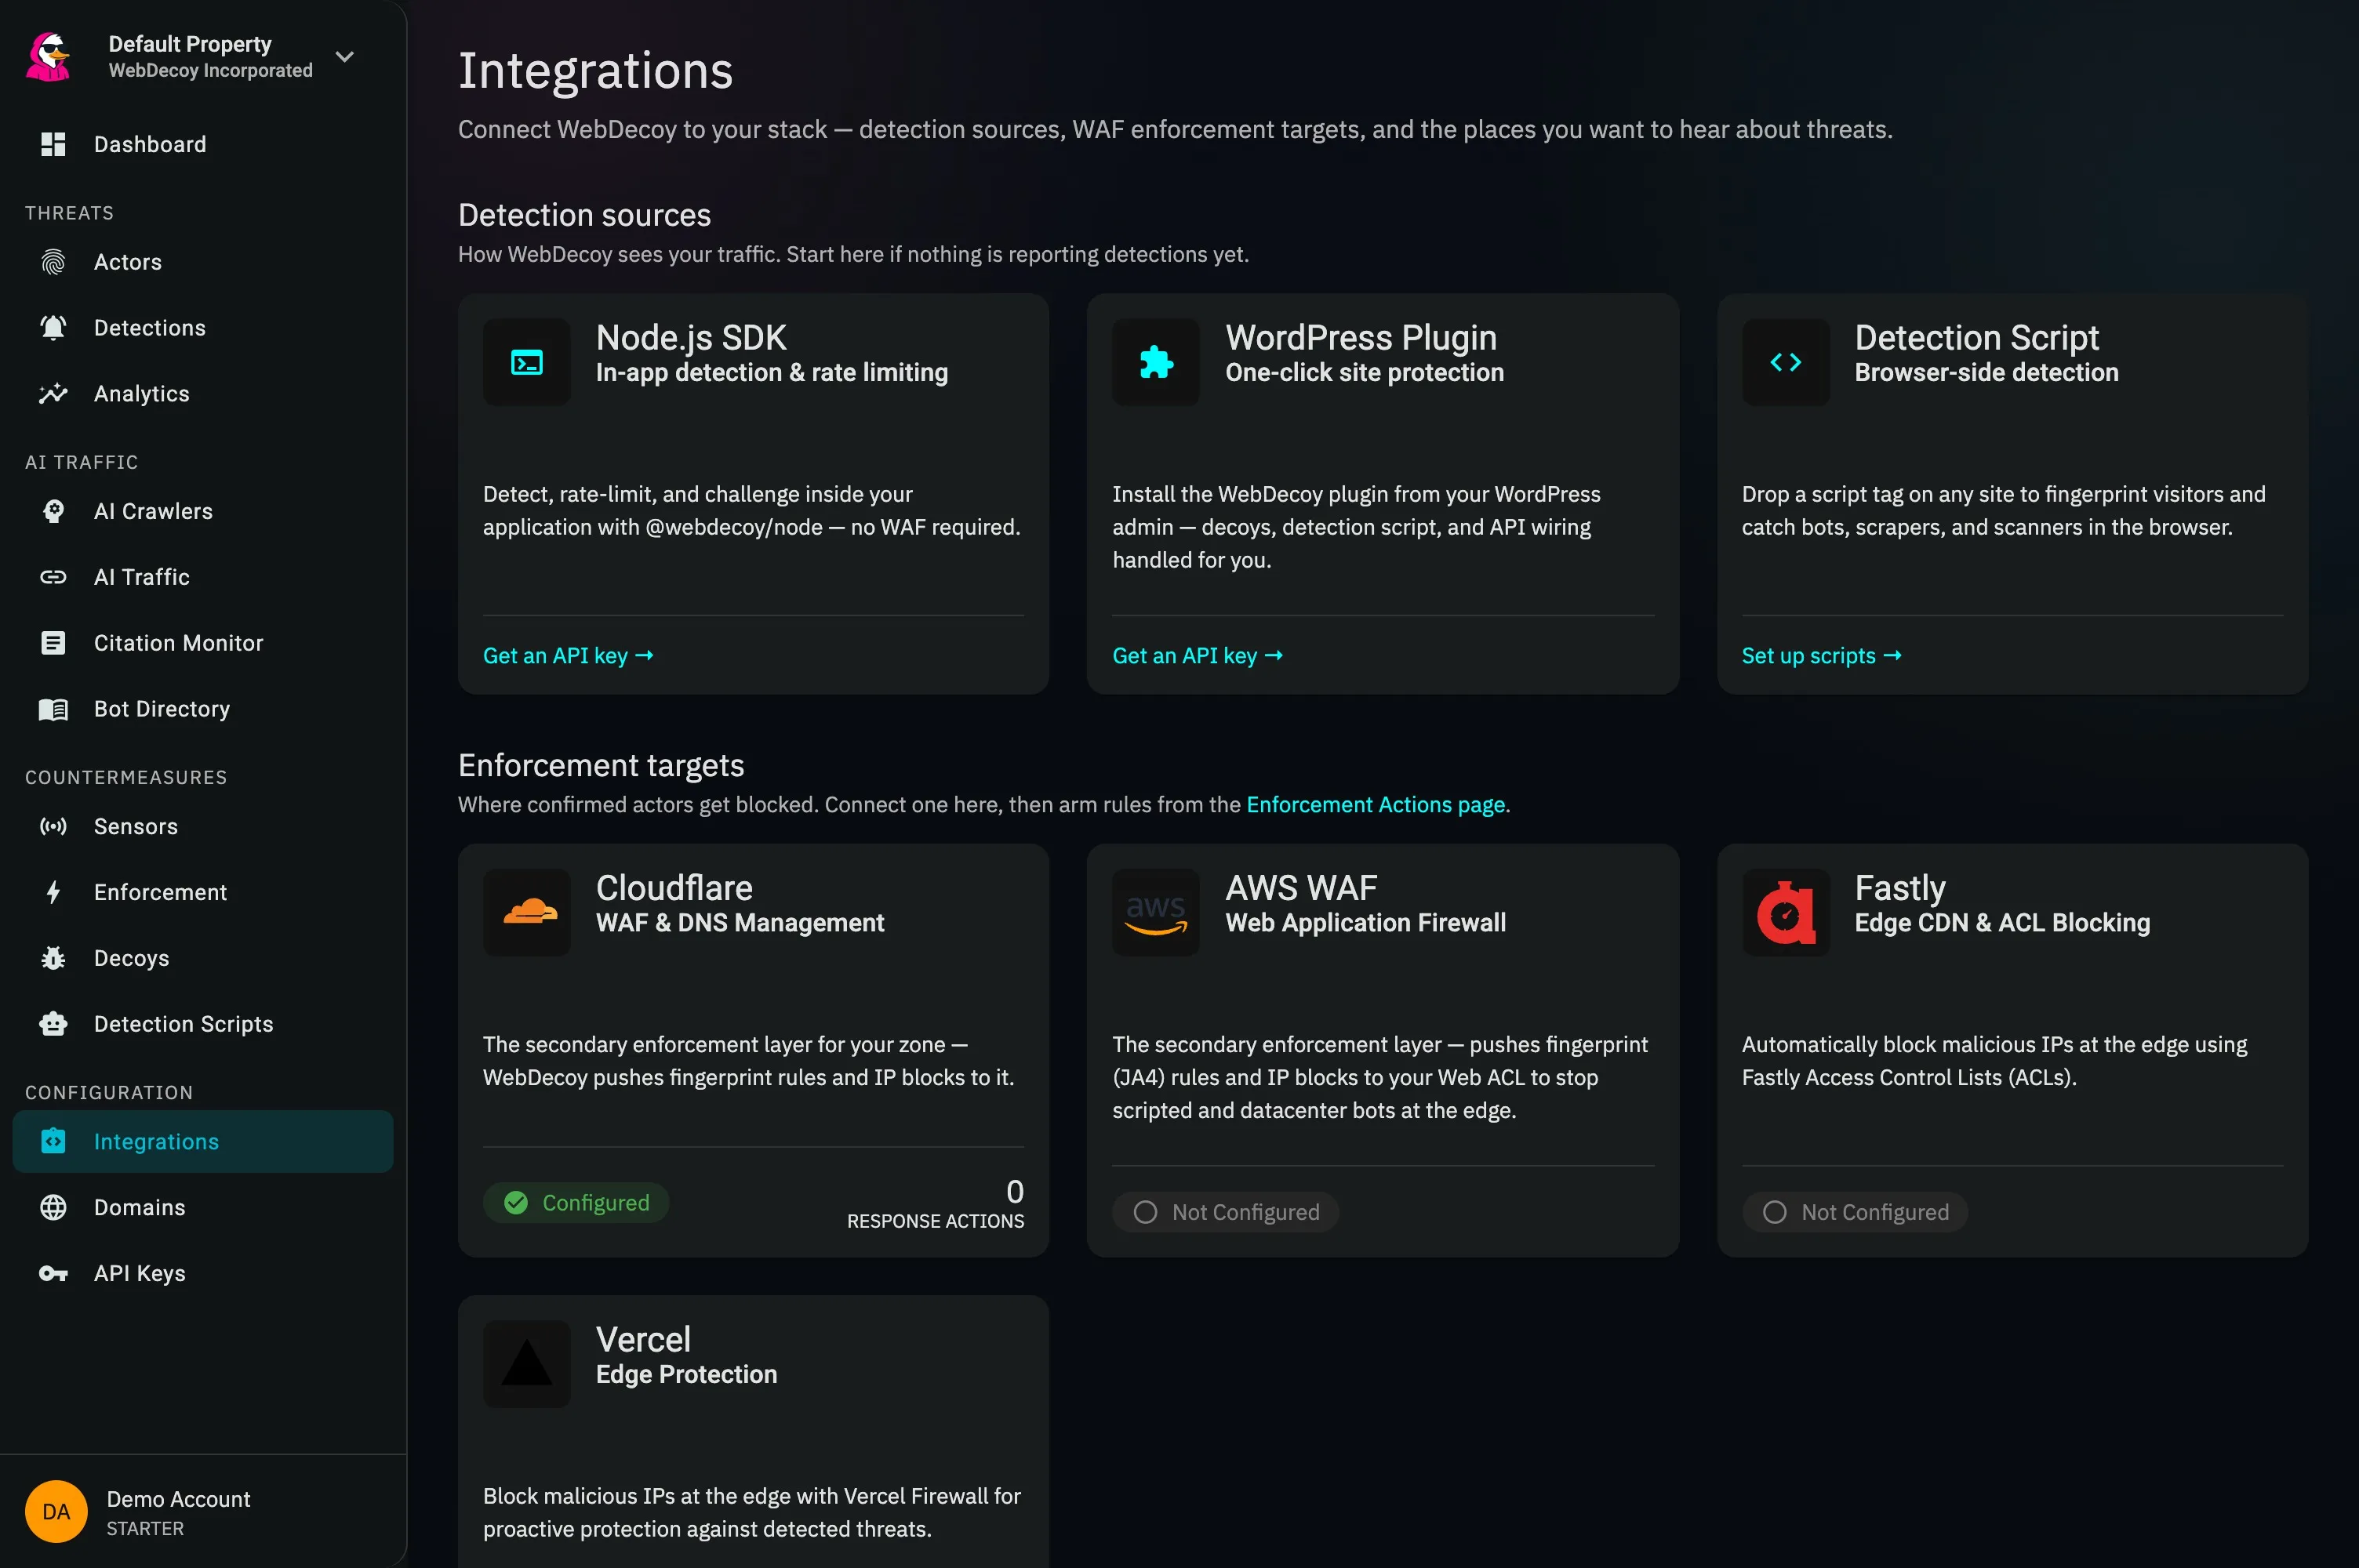
Task: Click the Fastly card title
Action: [x=1900, y=888]
